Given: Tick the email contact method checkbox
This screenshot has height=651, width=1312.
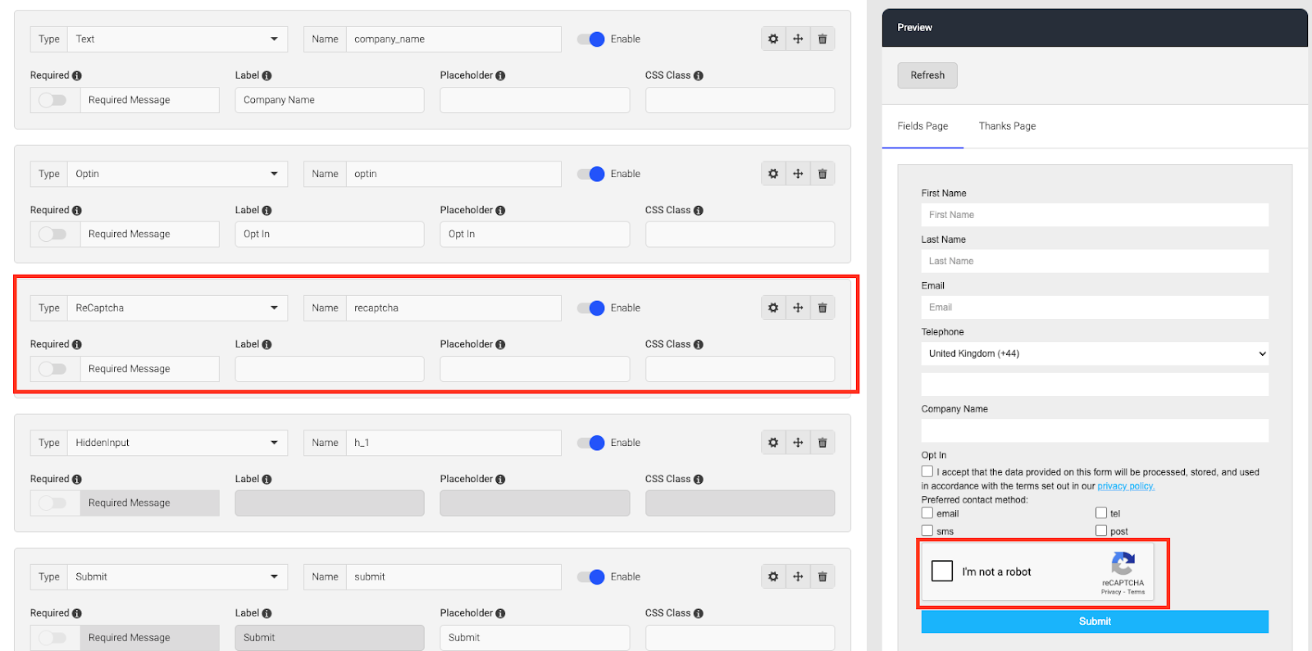Looking at the screenshot, I should click(x=927, y=513).
